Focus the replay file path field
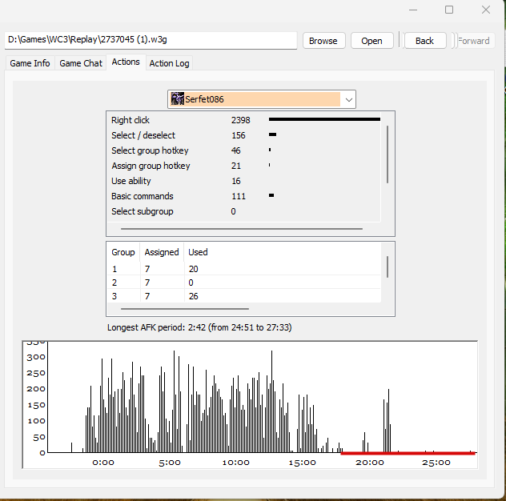This screenshot has width=506, height=501. (151, 40)
